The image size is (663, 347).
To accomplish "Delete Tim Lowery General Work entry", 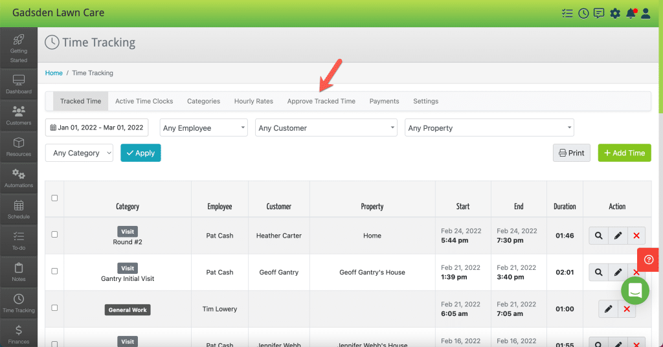I will point(627,309).
